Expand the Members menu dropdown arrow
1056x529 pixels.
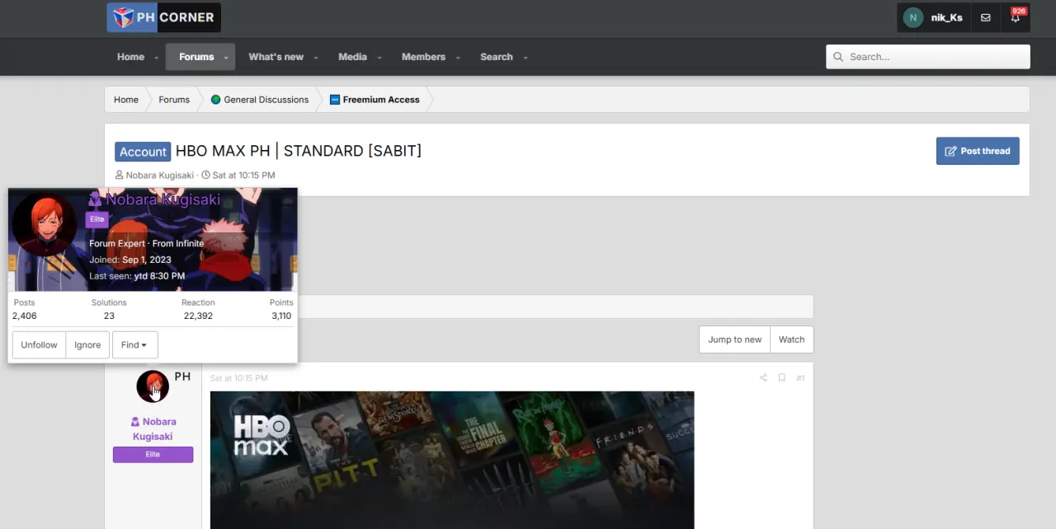(x=458, y=58)
